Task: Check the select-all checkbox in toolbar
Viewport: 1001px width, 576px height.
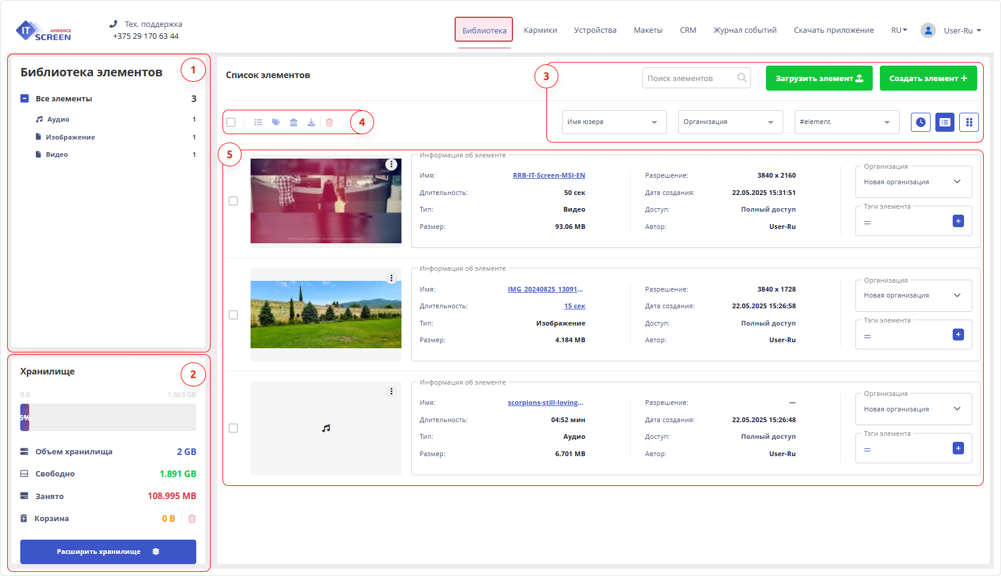Action: (x=231, y=122)
